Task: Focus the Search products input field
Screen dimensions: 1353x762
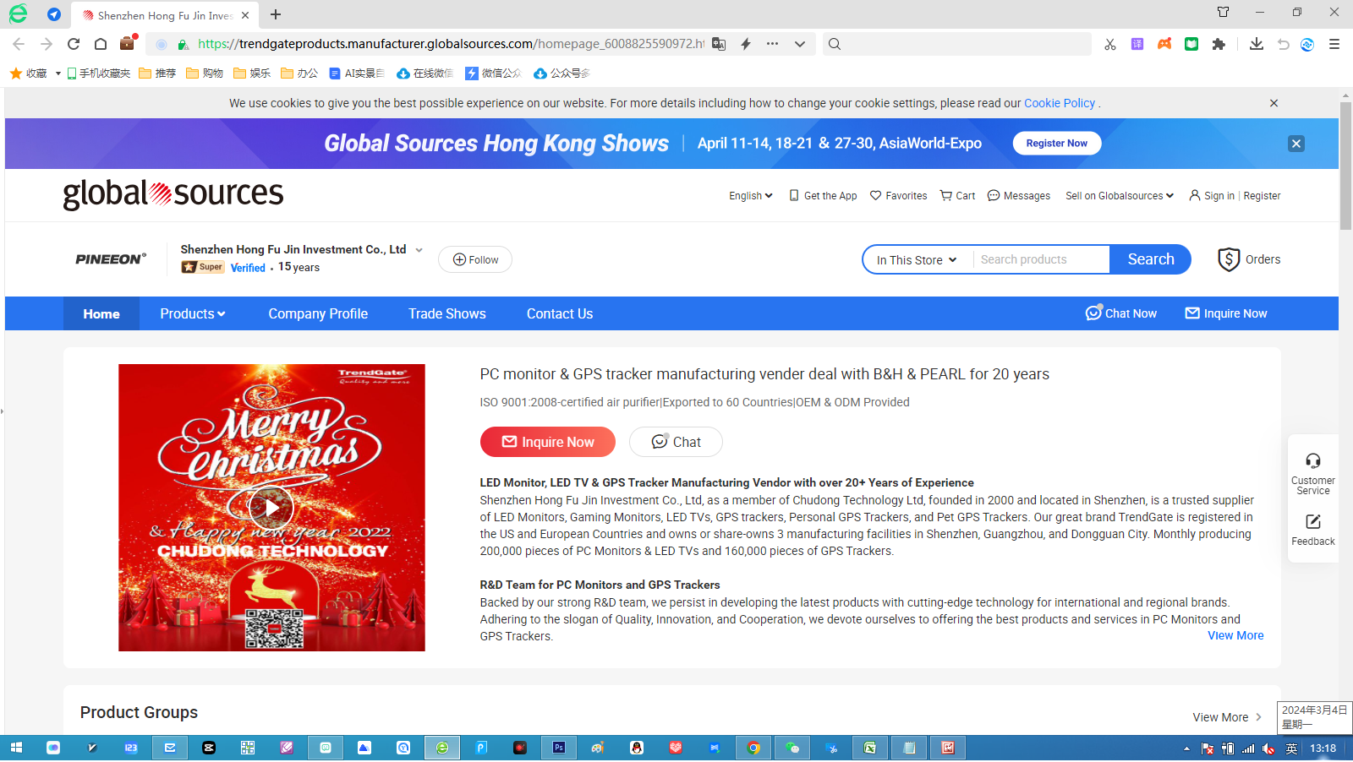Action: point(1041,259)
